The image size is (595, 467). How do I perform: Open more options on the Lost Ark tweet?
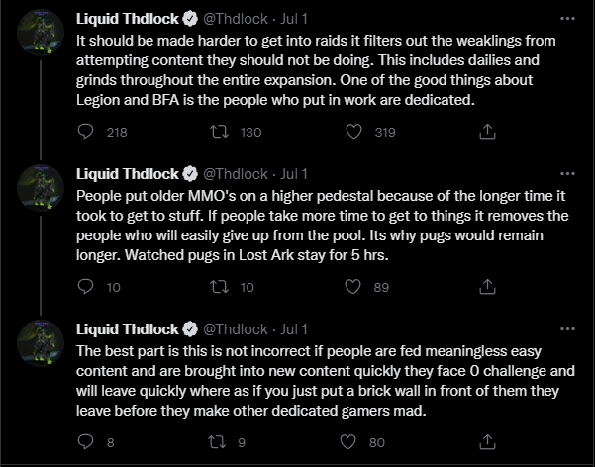click(x=565, y=173)
